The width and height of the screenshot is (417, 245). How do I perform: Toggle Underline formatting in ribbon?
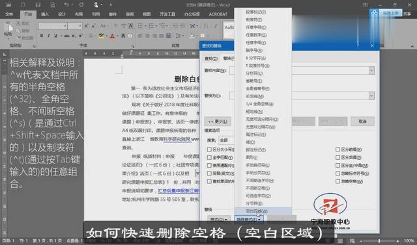[x=55, y=36]
